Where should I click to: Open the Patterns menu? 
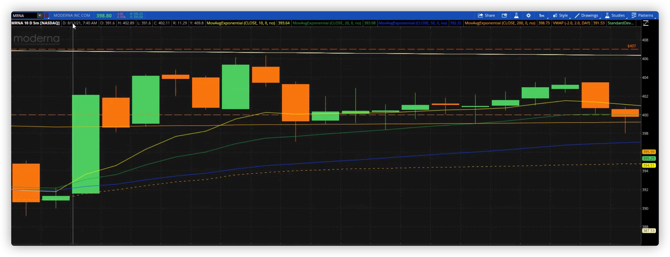pos(642,15)
